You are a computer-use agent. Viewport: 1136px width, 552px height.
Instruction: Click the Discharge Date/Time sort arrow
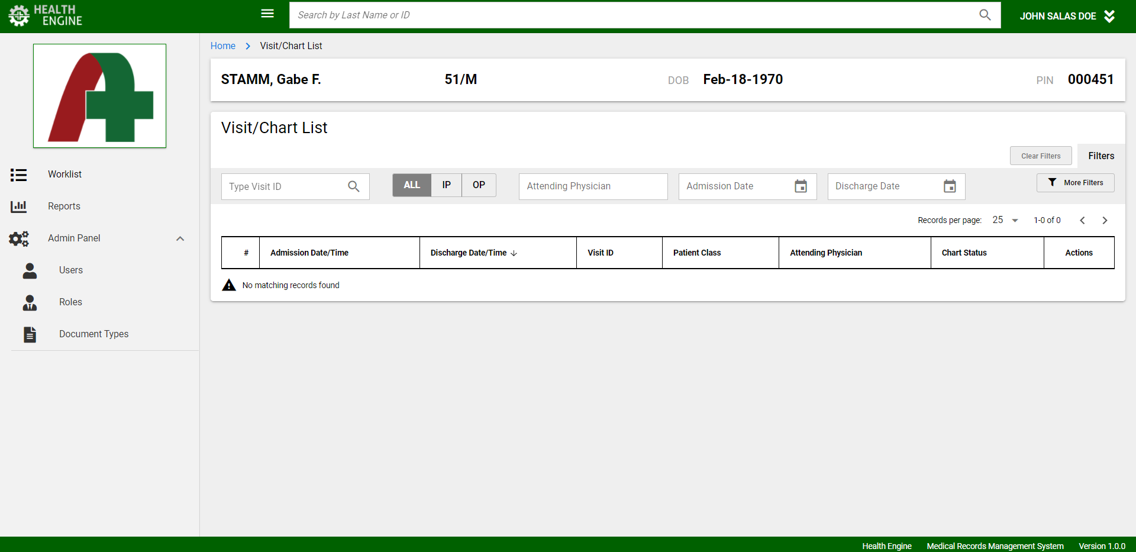coord(514,253)
